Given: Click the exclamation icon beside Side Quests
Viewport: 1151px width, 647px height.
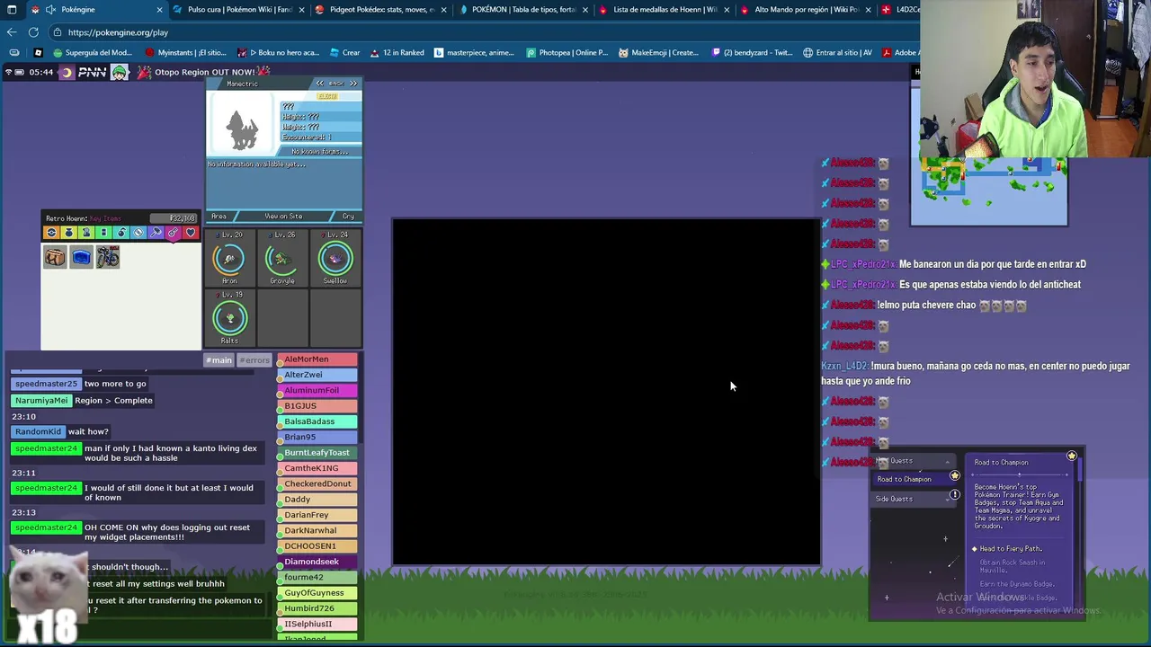Looking at the screenshot, I should click(955, 494).
